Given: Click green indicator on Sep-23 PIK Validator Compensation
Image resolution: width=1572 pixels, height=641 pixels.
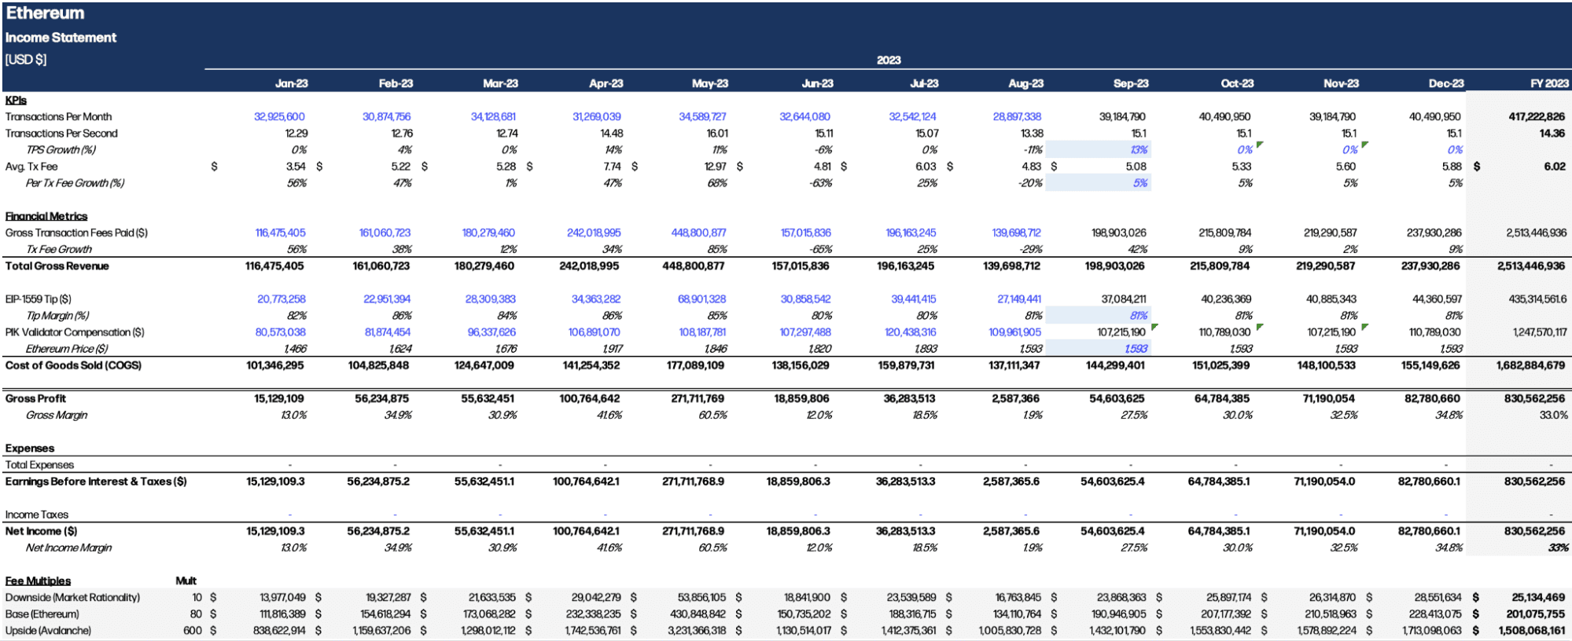Looking at the screenshot, I should pyautogui.click(x=1154, y=327).
